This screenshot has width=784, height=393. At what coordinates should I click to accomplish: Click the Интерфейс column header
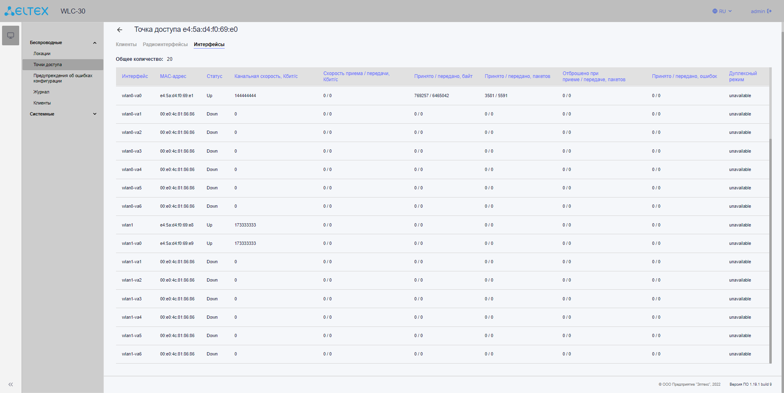(135, 76)
